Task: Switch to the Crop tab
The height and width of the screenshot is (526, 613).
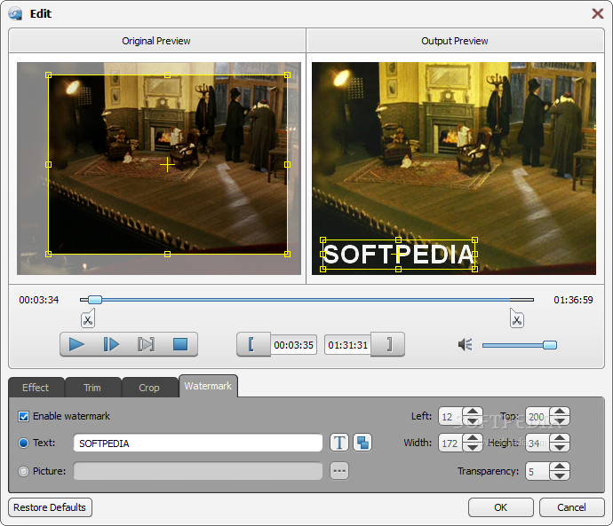Action: click(x=149, y=388)
